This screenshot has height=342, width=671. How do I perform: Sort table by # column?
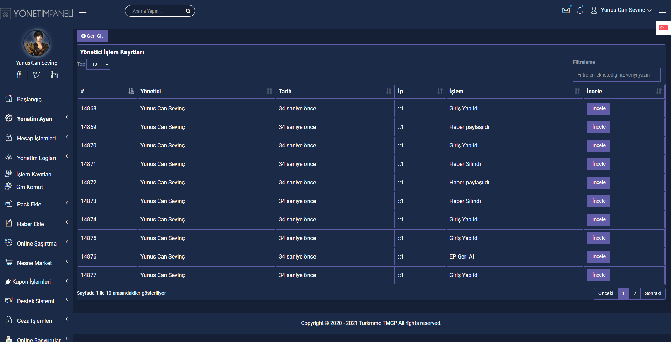[107, 91]
